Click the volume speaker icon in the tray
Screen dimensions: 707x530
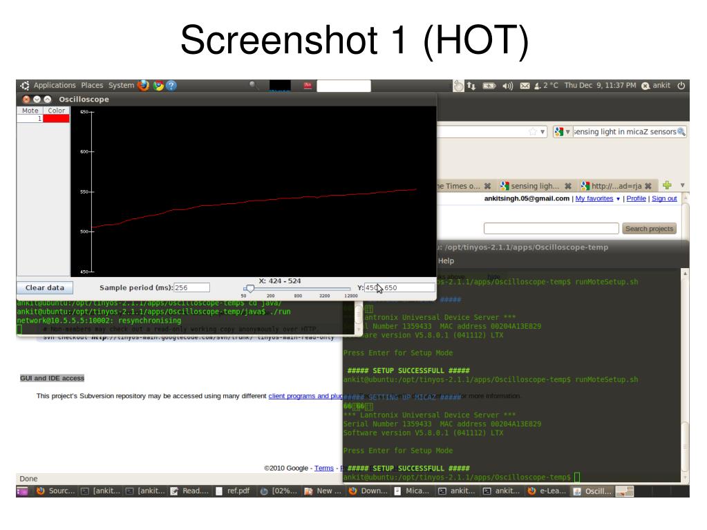pyautogui.click(x=508, y=85)
